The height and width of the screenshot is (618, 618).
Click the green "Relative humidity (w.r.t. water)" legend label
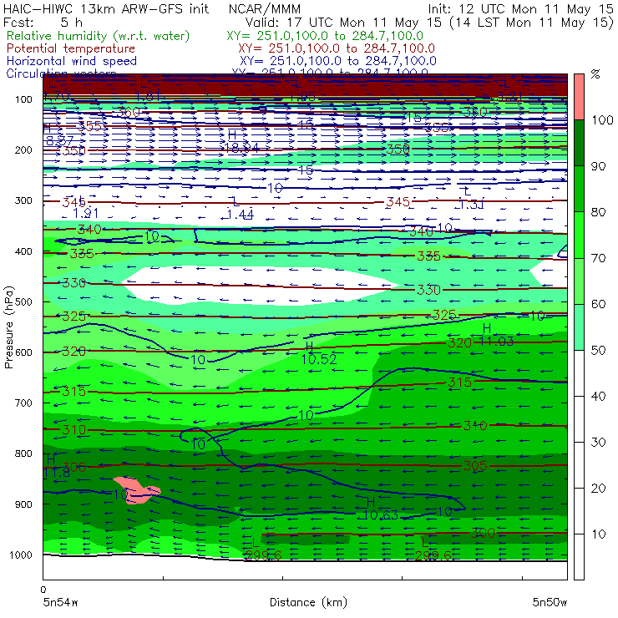pyautogui.click(x=99, y=36)
